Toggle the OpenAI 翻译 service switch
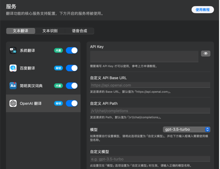The image size is (220, 169). (72, 104)
